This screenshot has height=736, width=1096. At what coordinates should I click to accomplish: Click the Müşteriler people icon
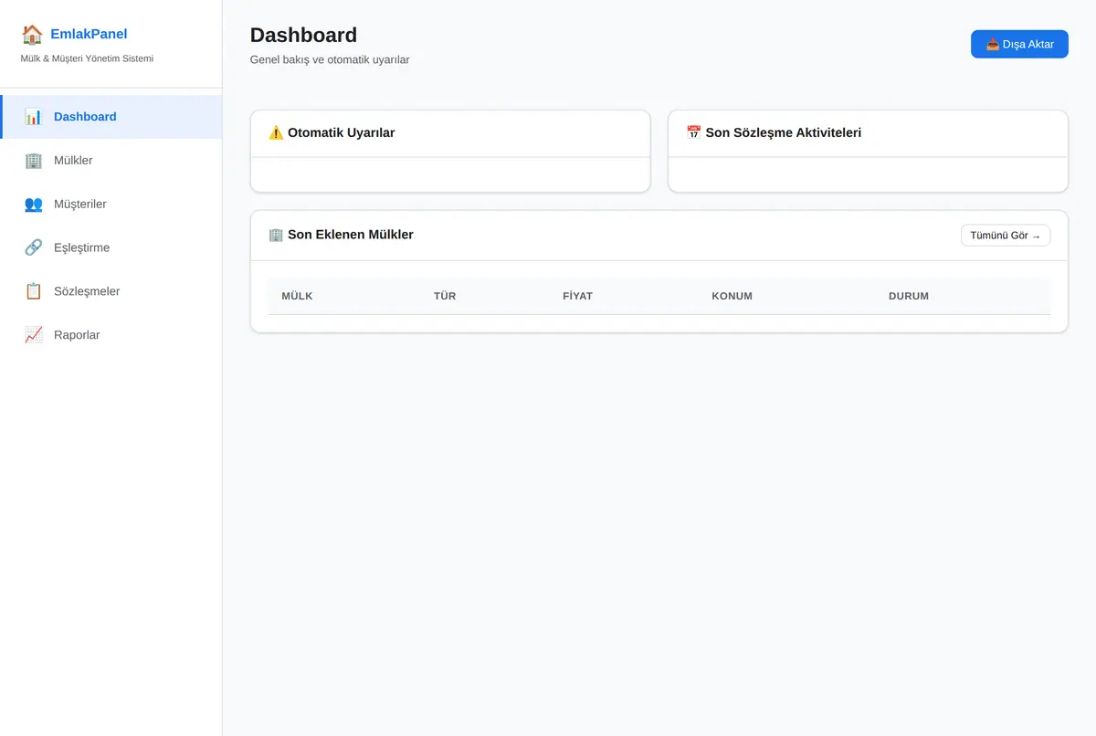(34, 205)
